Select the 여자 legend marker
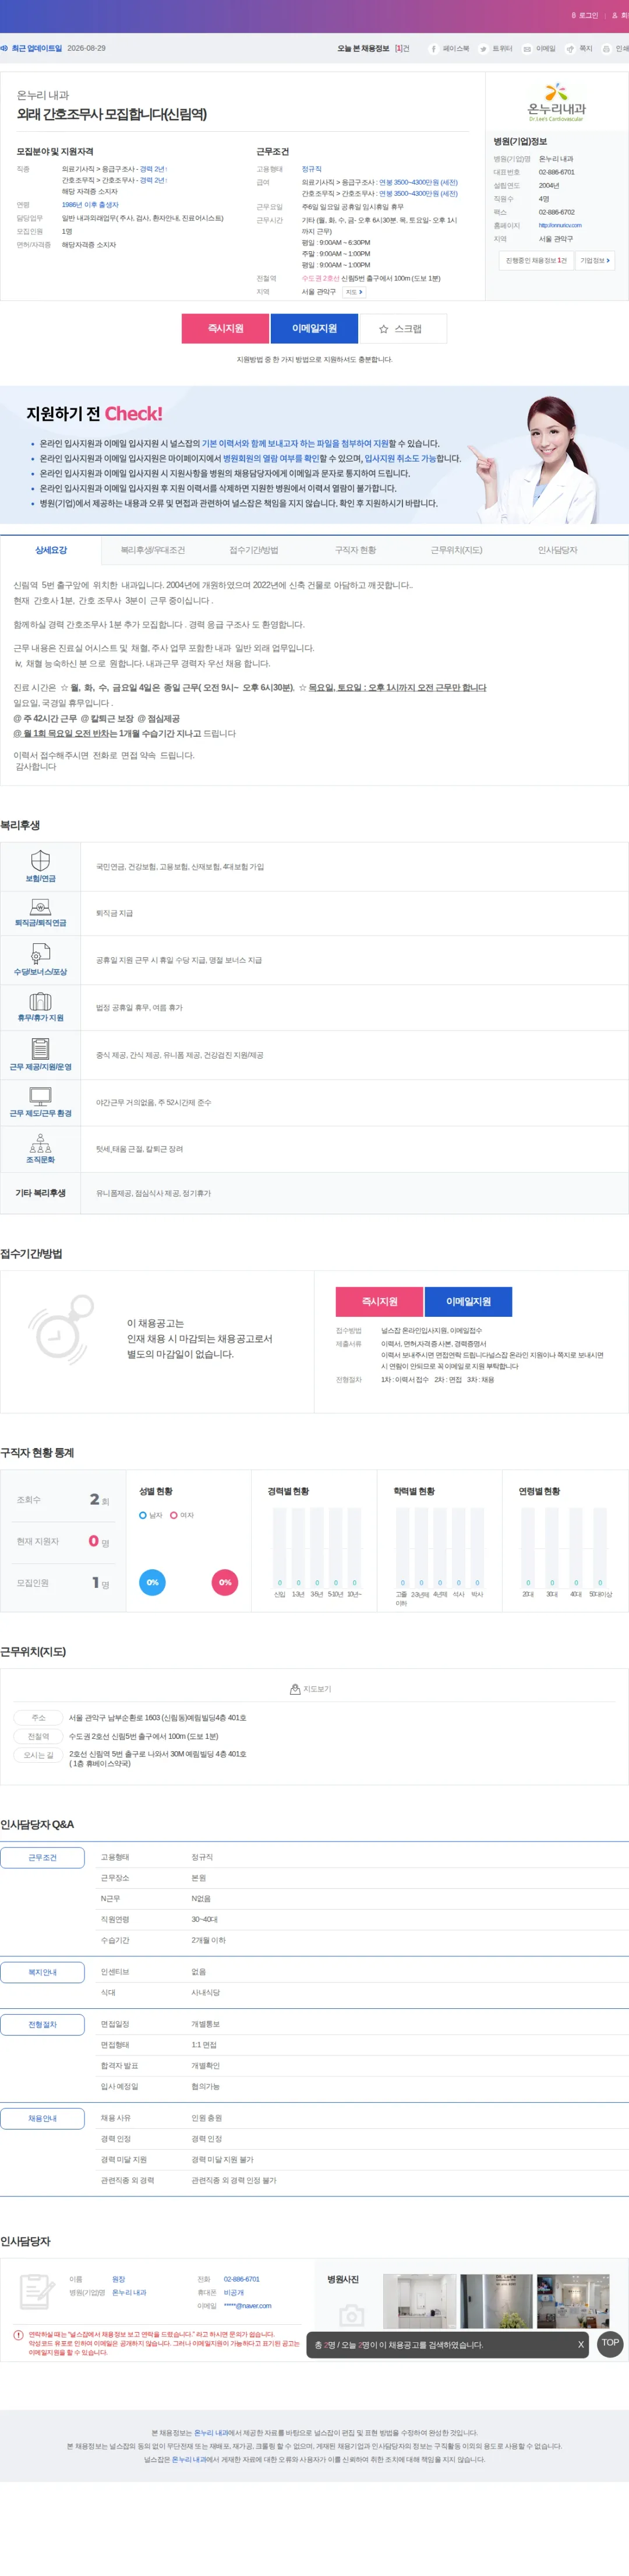Viewport: 629px width, 2576px height. (x=174, y=1515)
